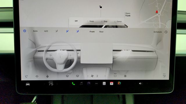
Task: Open the Toybox colorful app
Action: (x=119, y=83)
